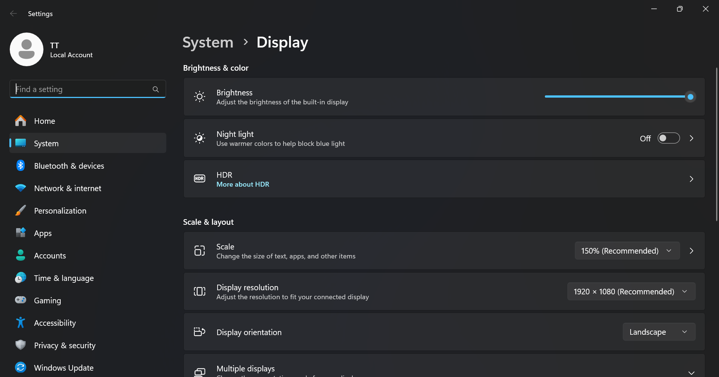Click the Find a setting field
Screen dimensions: 719x377
(88, 89)
